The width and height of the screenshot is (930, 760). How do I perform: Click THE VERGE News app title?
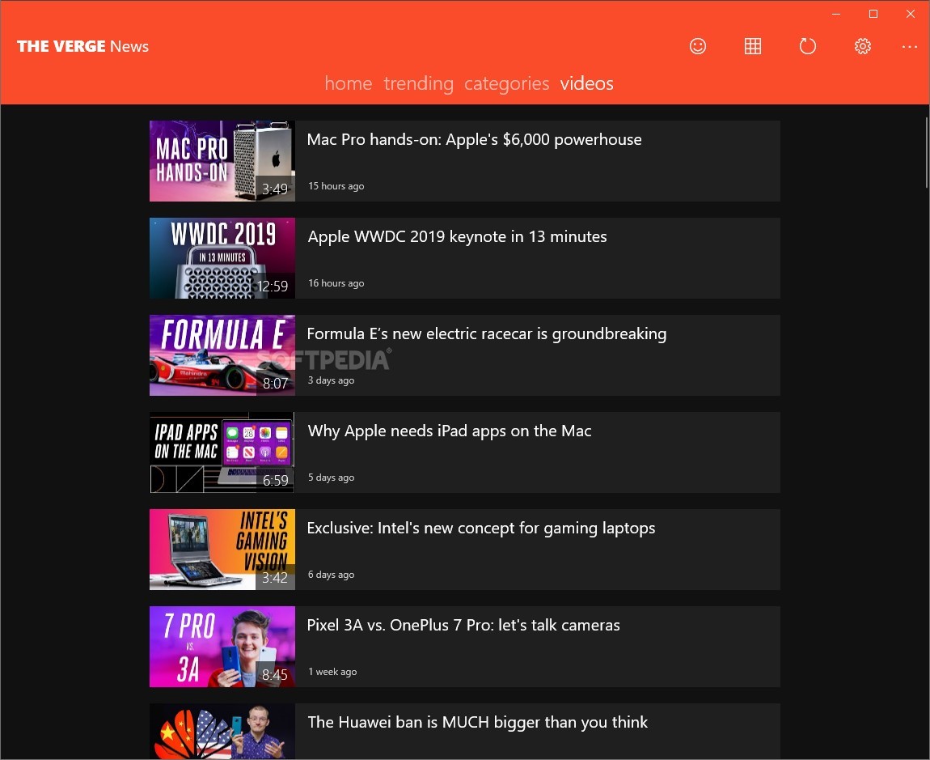point(82,46)
